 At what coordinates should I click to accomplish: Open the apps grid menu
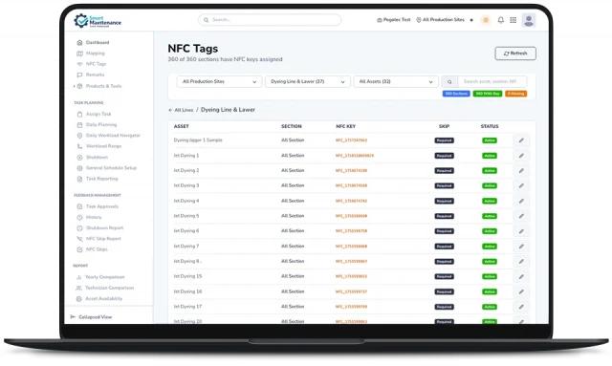coord(514,20)
